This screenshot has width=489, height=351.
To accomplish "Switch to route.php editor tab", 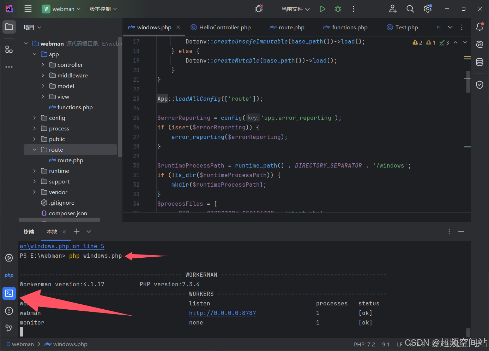I will [287, 27].
